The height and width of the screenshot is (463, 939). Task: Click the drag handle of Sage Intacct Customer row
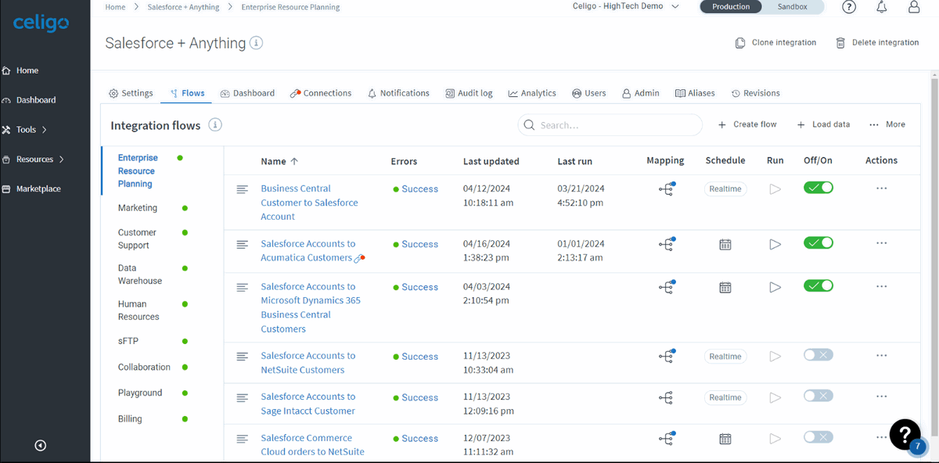[x=243, y=398]
